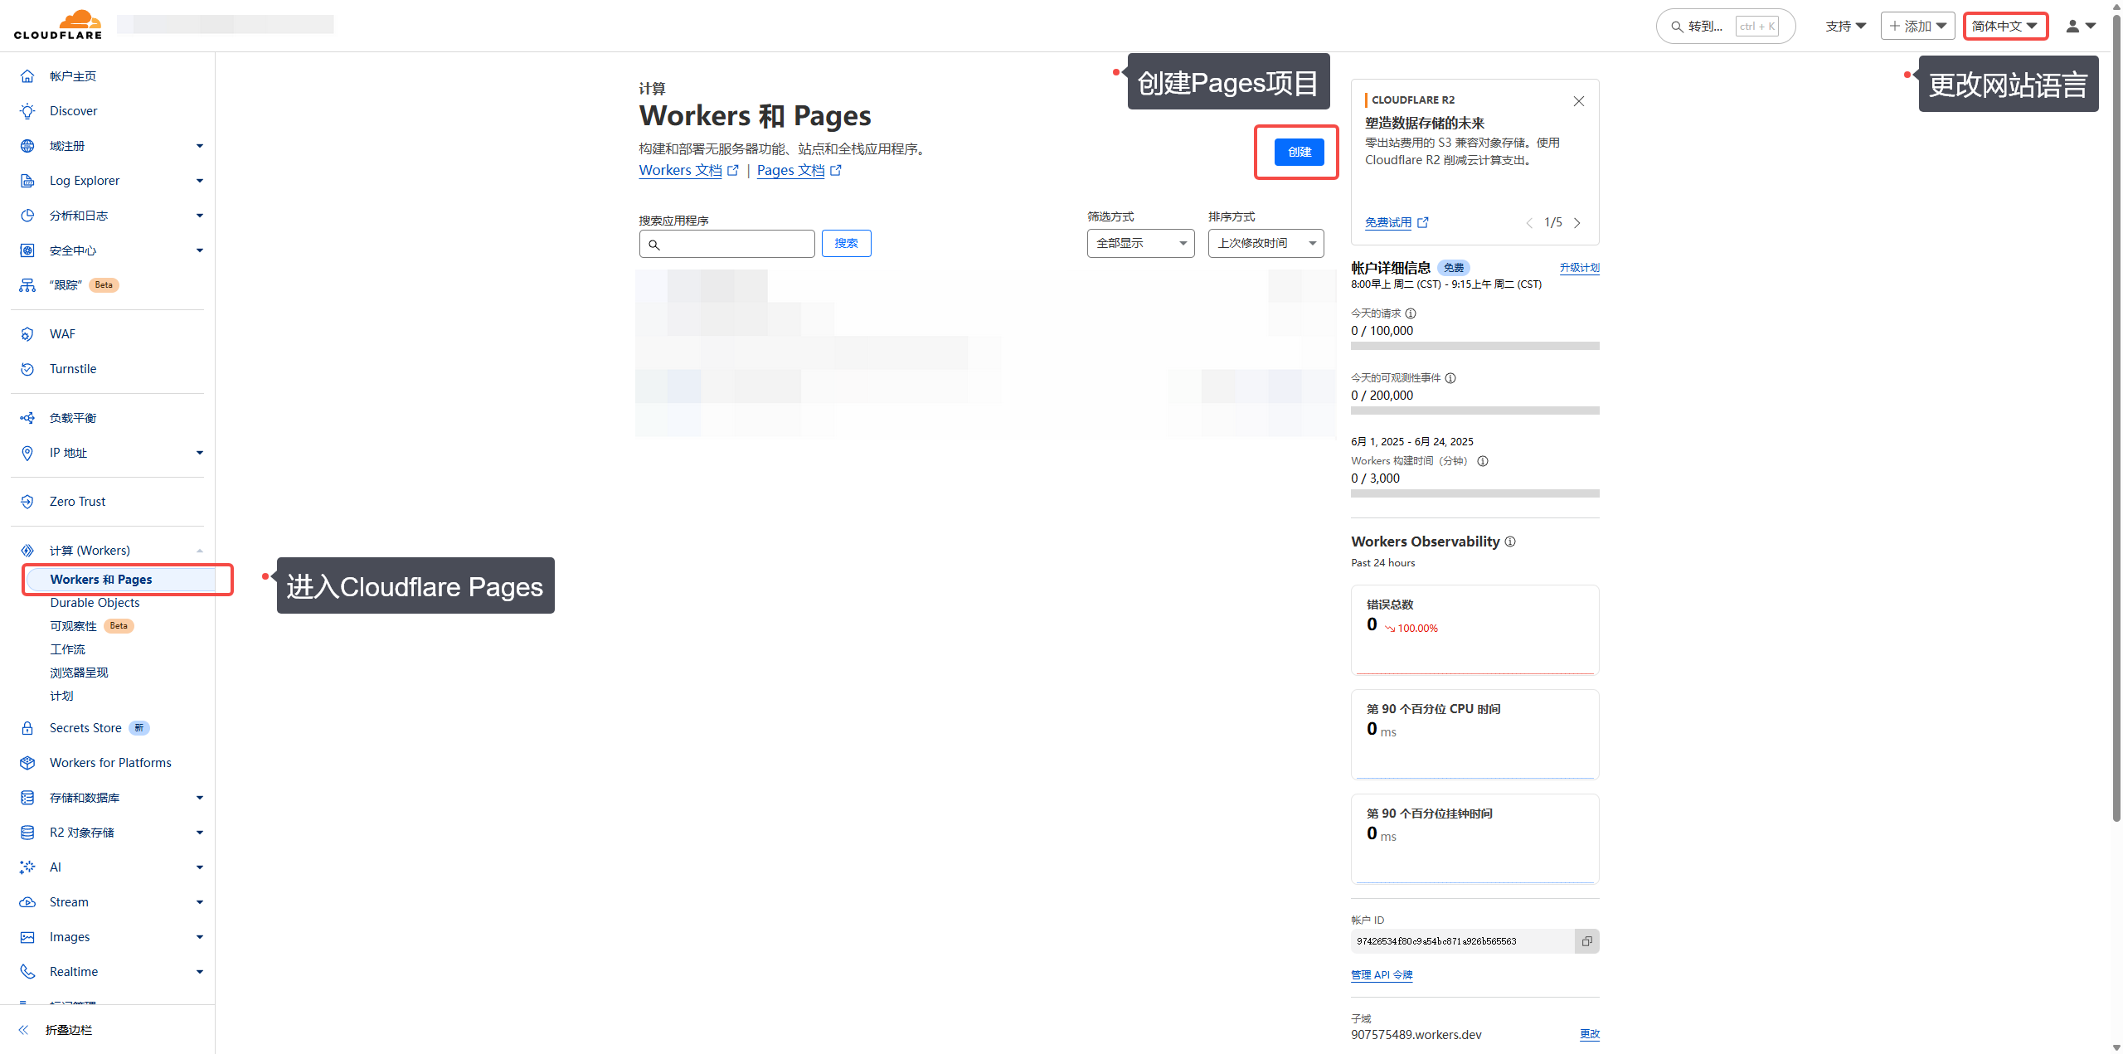Image resolution: width=2123 pixels, height=1054 pixels.
Task: Open Stream via the cloud-play icon
Action: point(27,901)
